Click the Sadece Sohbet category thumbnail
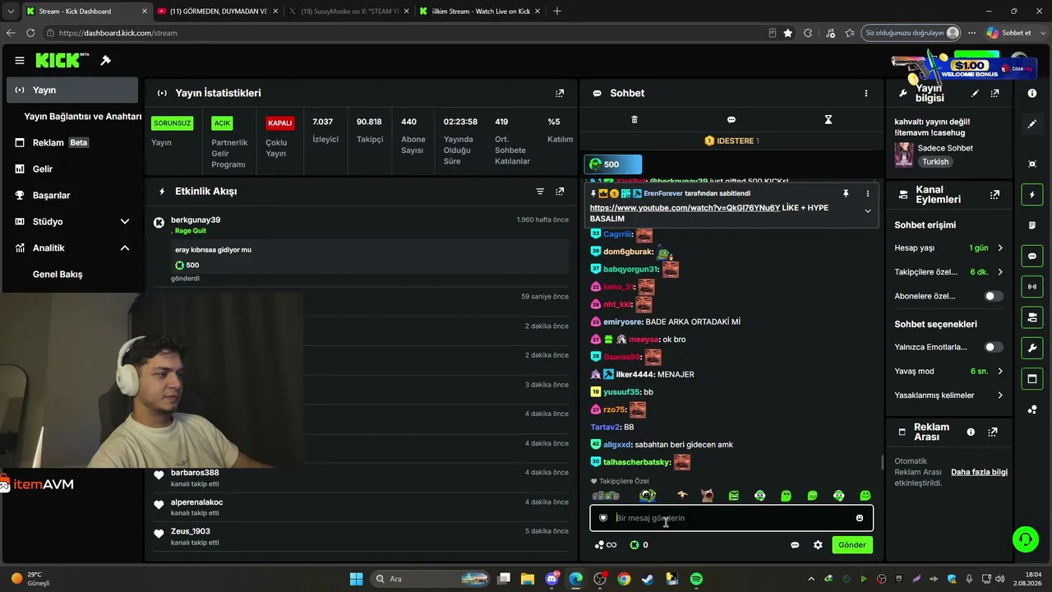The height and width of the screenshot is (592, 1052). tap(904, 155)
